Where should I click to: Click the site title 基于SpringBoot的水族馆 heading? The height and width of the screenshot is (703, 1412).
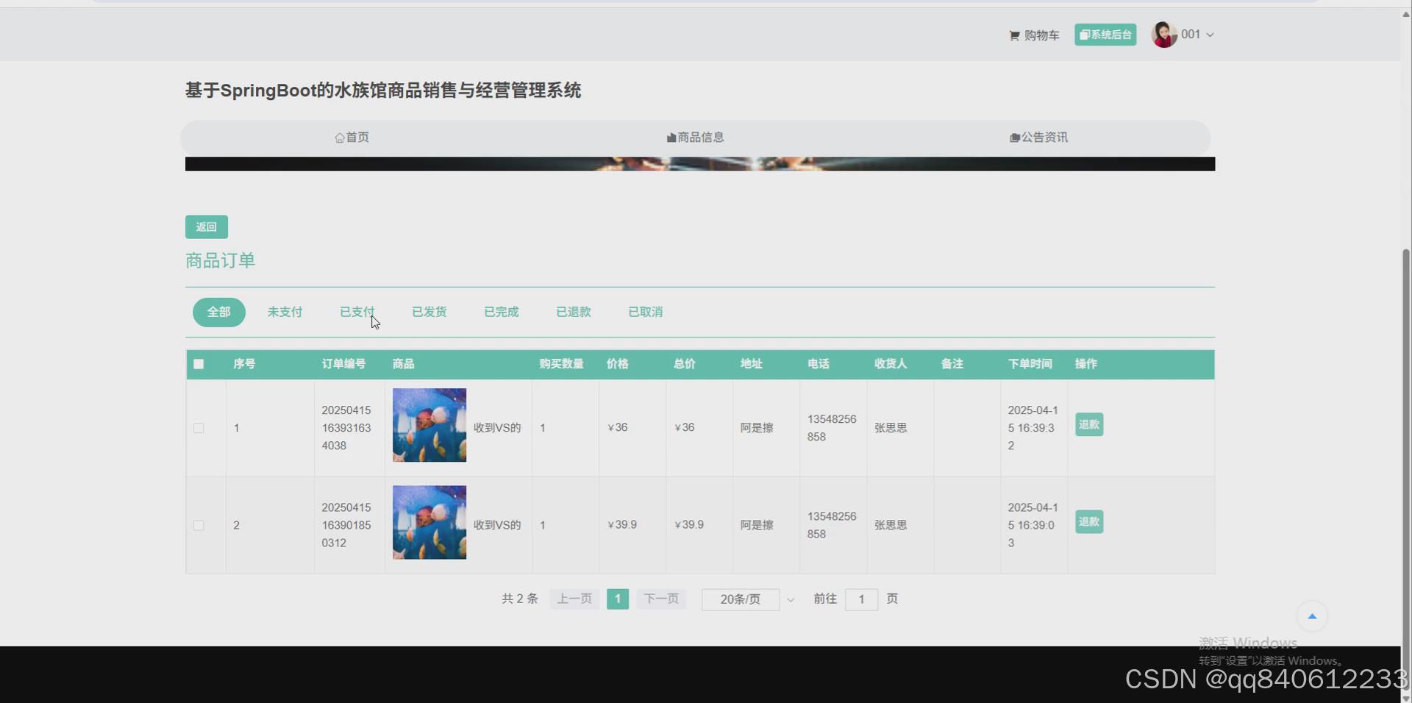tap(383, 90)
